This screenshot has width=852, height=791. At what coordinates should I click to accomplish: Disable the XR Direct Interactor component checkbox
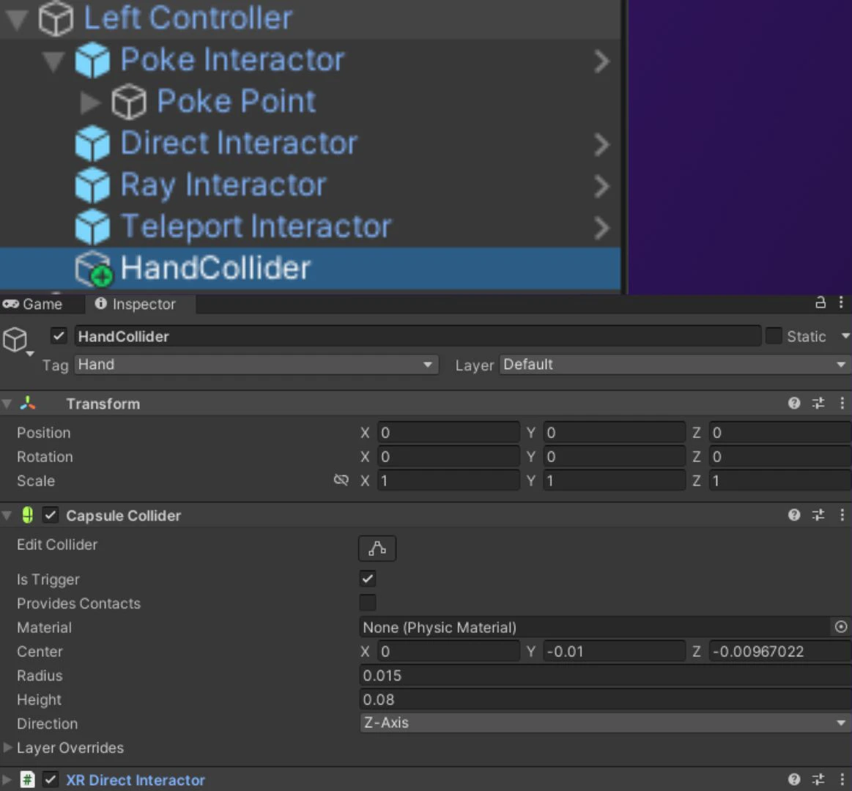click(x=51, y=779)
